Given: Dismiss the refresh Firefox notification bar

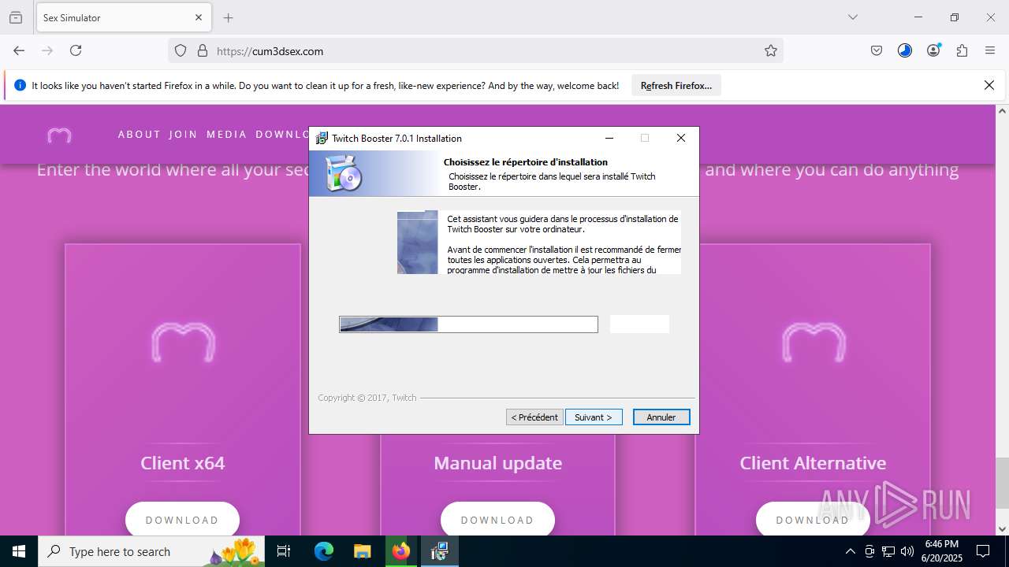Looking at the screenshot, I should 989,85.
